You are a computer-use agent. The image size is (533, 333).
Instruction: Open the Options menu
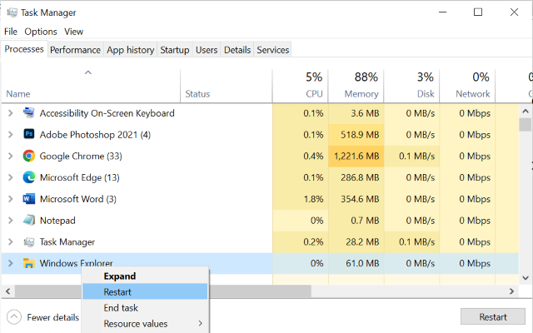[x=41, y=32]
